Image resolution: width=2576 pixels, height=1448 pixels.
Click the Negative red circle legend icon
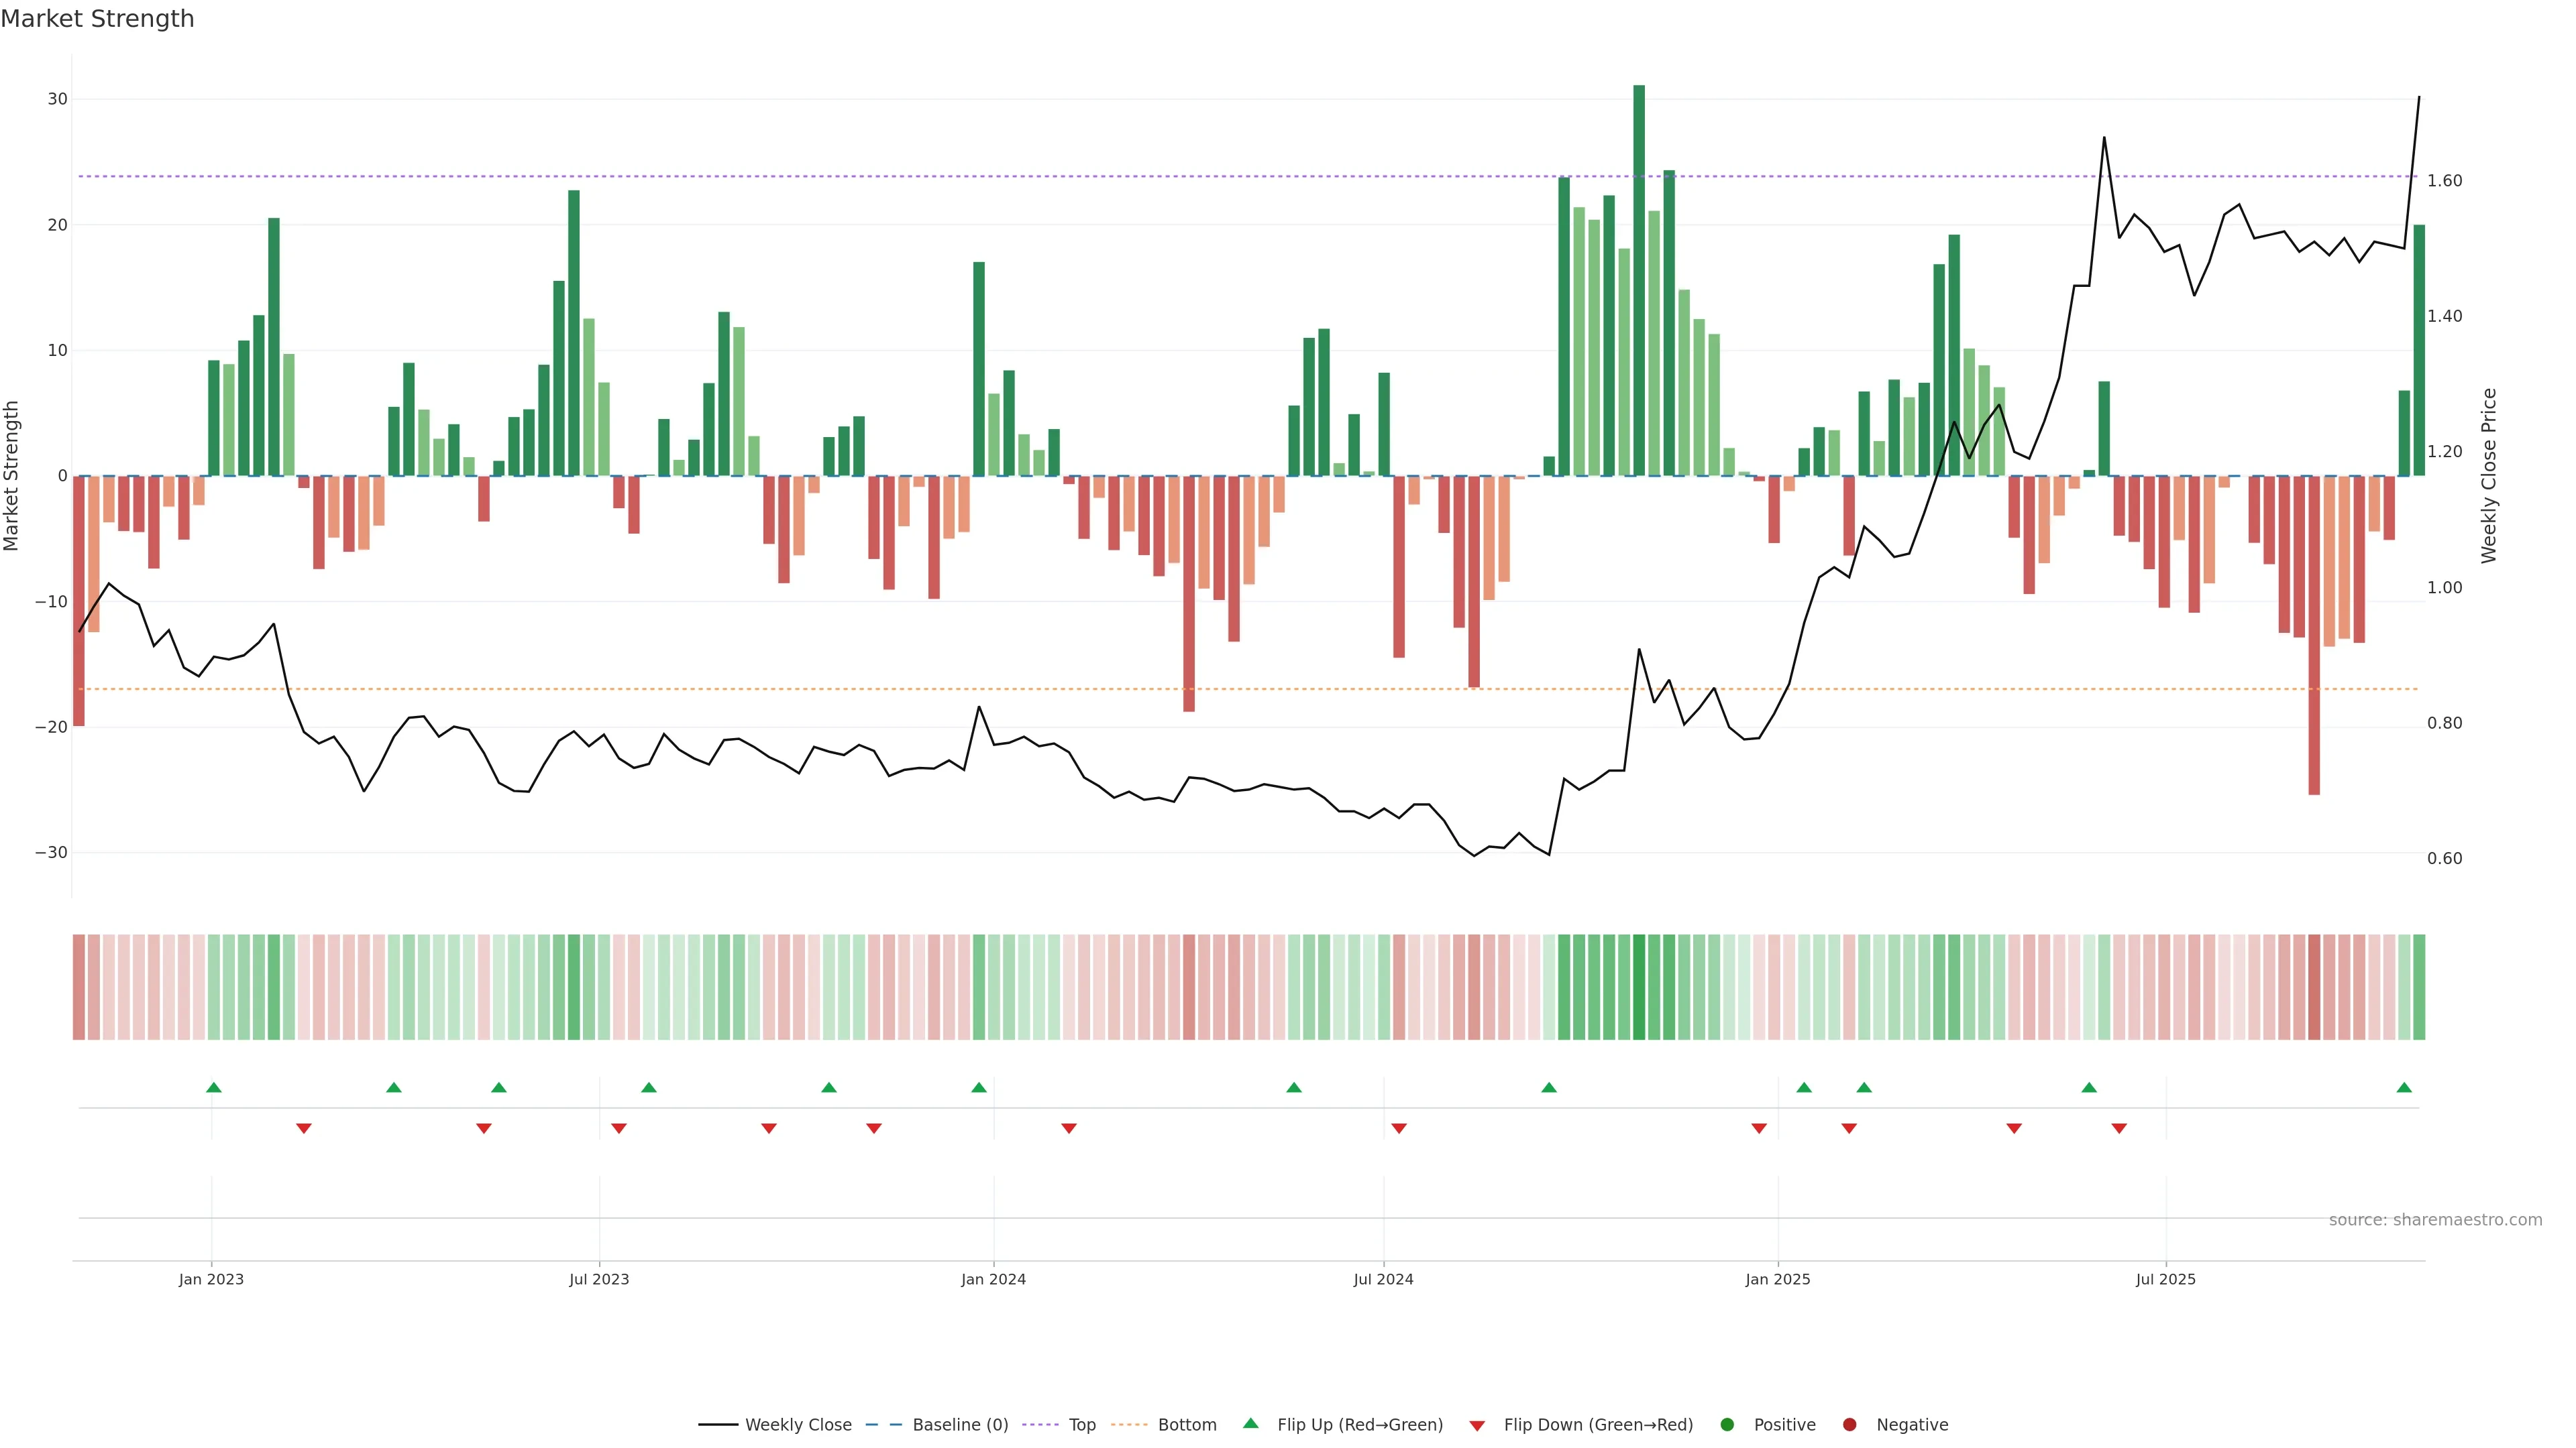[x=1849, y=1425]
